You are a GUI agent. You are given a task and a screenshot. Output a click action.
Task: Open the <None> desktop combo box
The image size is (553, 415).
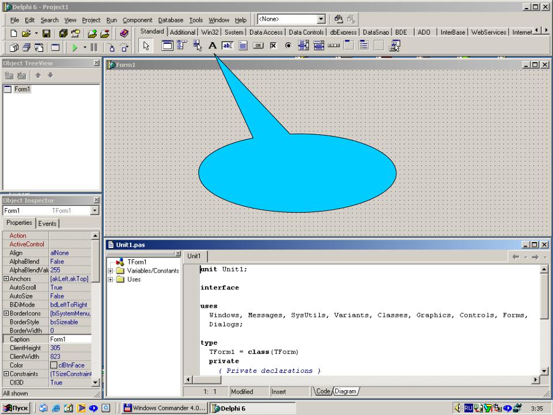(x=321, y=19)
